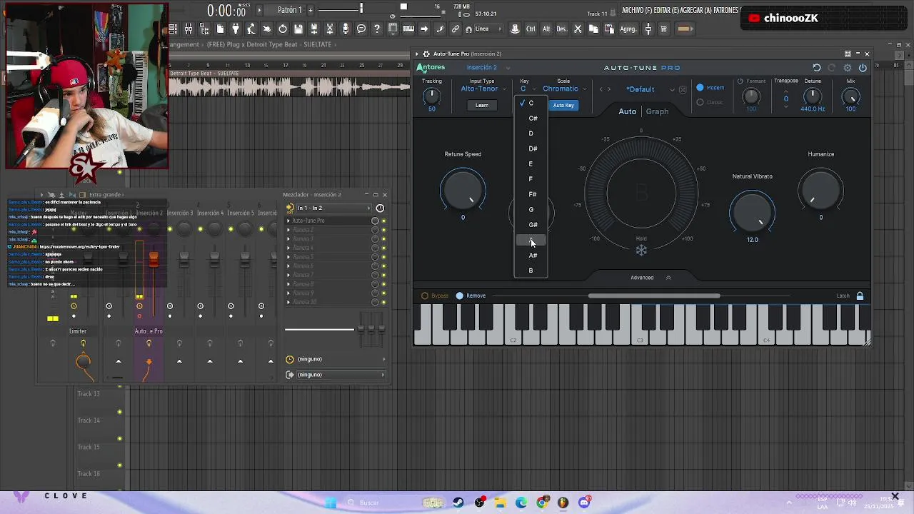This screenshot has height=514, width=914.
Task: Select the Modern mode radio button
Action: click(x=700, y=88)
